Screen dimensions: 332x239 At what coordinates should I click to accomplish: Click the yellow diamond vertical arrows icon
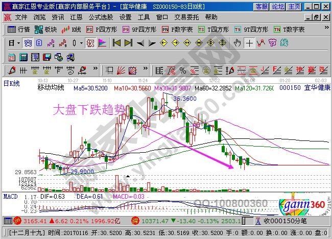click(222, 43)
